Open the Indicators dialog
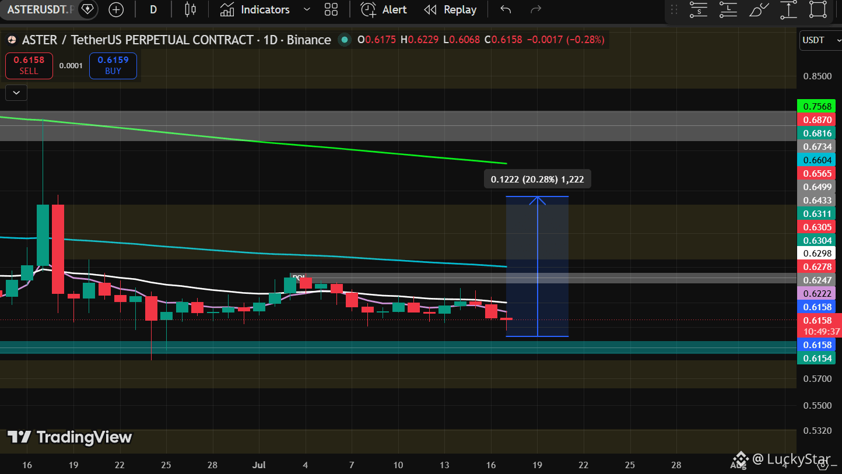Viewport: 842px width, 474px height. (x=255, y=9)
